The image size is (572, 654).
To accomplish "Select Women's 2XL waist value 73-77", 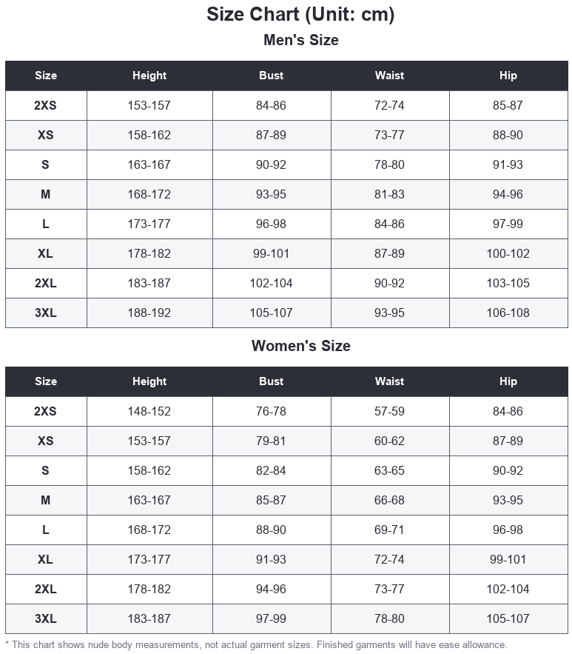I will [389, 589].
